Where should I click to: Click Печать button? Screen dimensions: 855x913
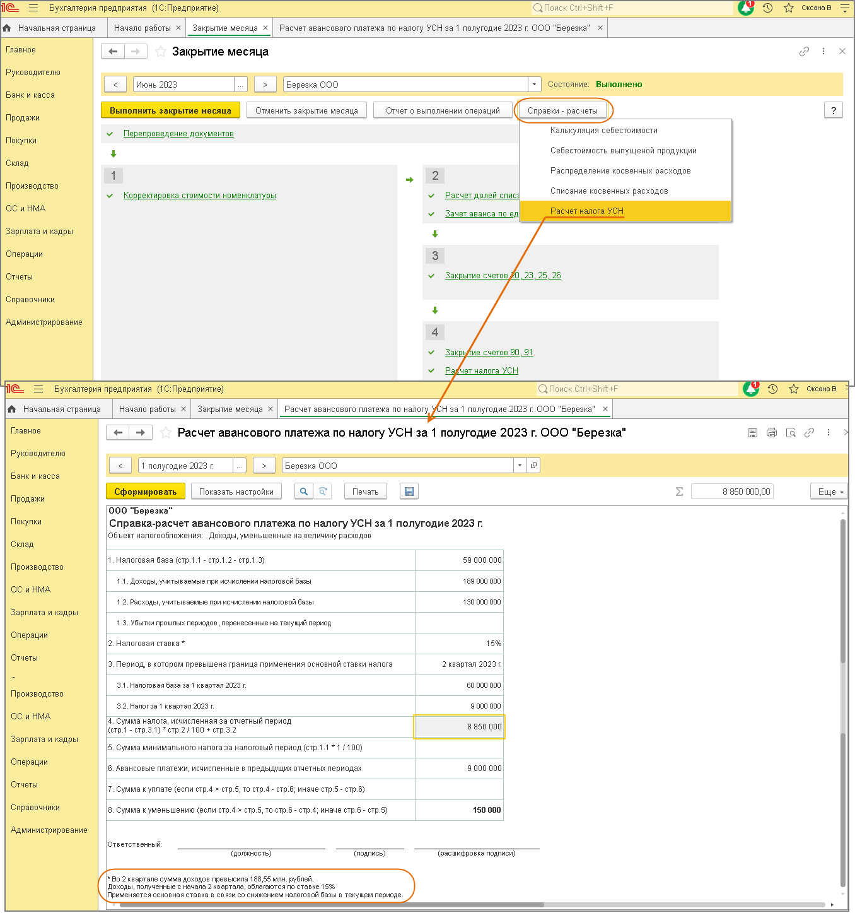coord(366,492)
